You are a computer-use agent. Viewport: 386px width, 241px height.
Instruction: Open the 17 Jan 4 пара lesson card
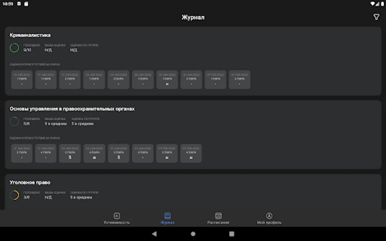46,153
